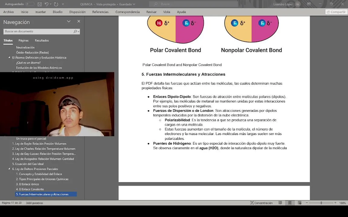This screenshot has width=348, height=217.
Task: Go to Óxido-Reducción (Redox) heading
Action: coord(32,52)
